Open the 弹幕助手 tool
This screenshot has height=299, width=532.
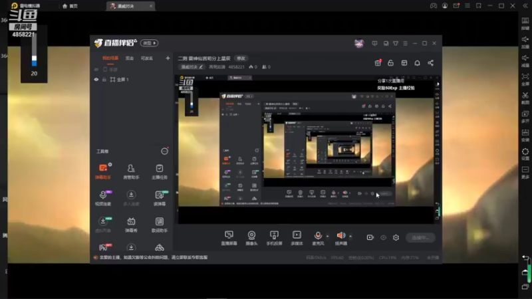point(103,171)
